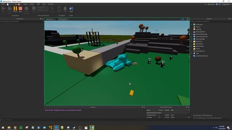Launch Google Chrome from the taskbar
Image resolution: width=232 pixels, height=130 pixels.
pyautogui.click(x=15, y=127)
